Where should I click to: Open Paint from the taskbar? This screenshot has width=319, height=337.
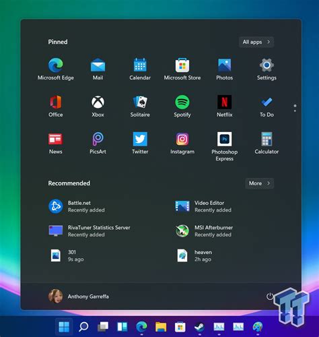[x=258, y=327]
